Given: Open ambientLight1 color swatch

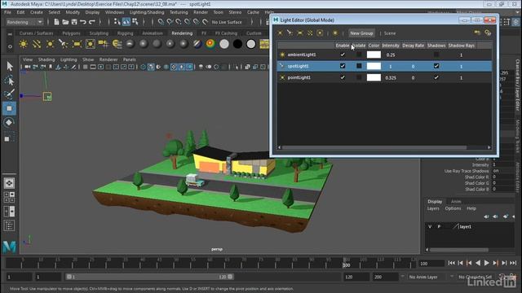Looking at the screenshot, I should (374, 55).
